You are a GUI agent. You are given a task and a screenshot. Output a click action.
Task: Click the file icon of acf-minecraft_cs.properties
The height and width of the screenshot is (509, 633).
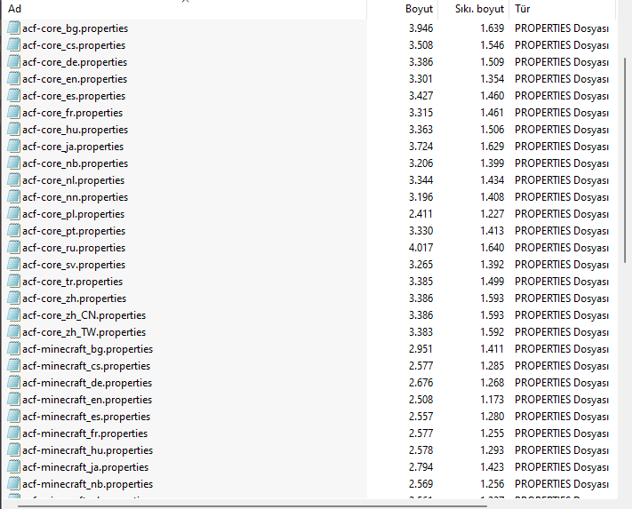point(13,365)
